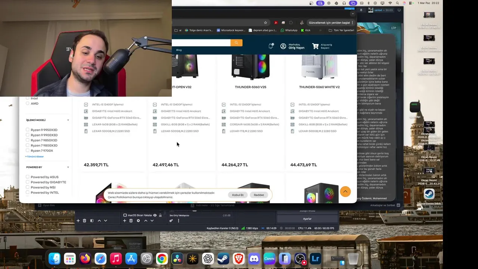Open source properties gear in OBS
Viewport: 478px width, 269px height.
(x=138, y=221)
